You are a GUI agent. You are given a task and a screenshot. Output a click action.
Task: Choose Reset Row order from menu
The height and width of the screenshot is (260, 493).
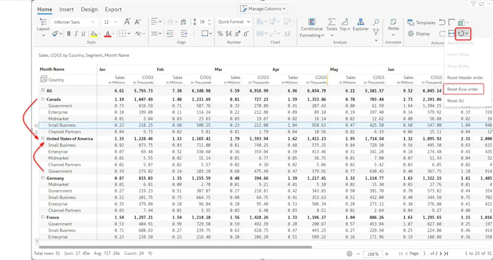click(462, 89)
